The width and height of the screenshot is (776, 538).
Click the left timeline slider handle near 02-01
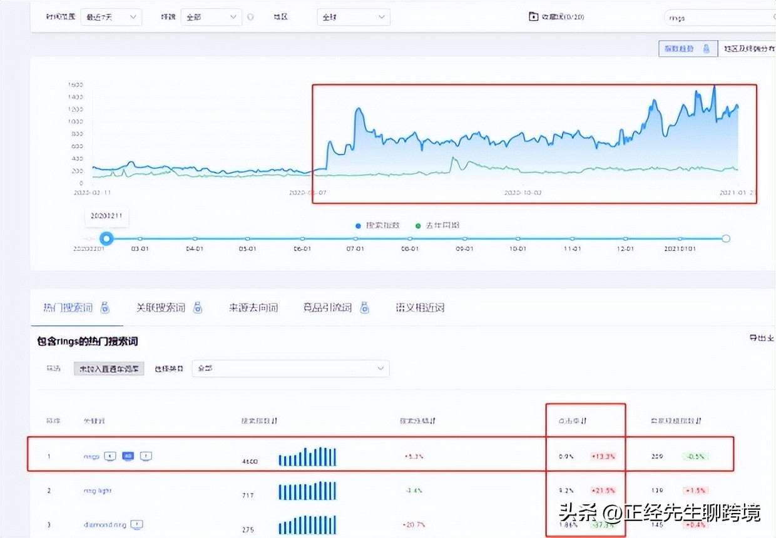(x=107, y=238)
